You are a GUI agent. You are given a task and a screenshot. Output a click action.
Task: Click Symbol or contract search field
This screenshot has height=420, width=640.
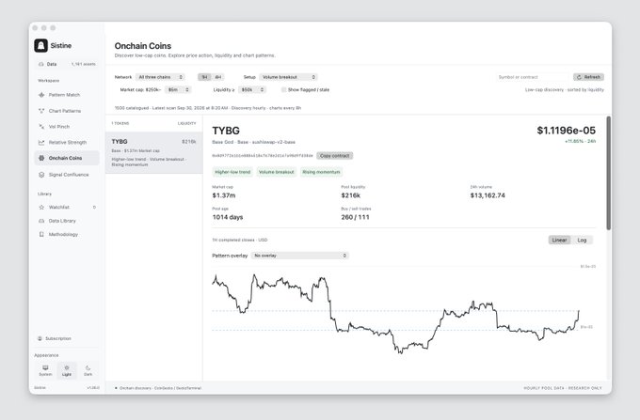(533, 77)
